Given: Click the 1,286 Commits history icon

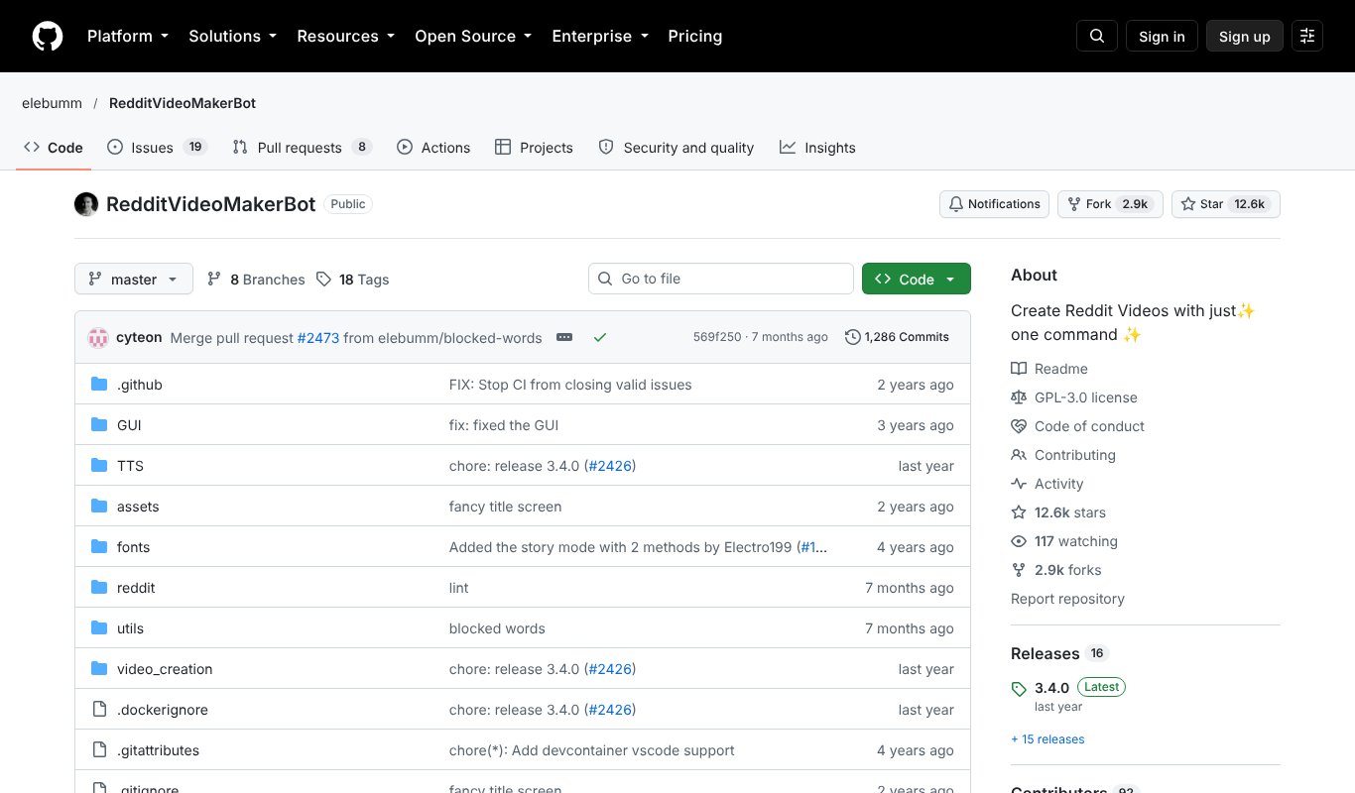Looking at the screenshot, I should [x=852, y=337].
